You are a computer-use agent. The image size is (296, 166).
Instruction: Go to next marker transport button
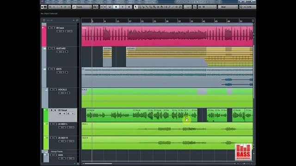pyautogui.click(x=105, y=7)
